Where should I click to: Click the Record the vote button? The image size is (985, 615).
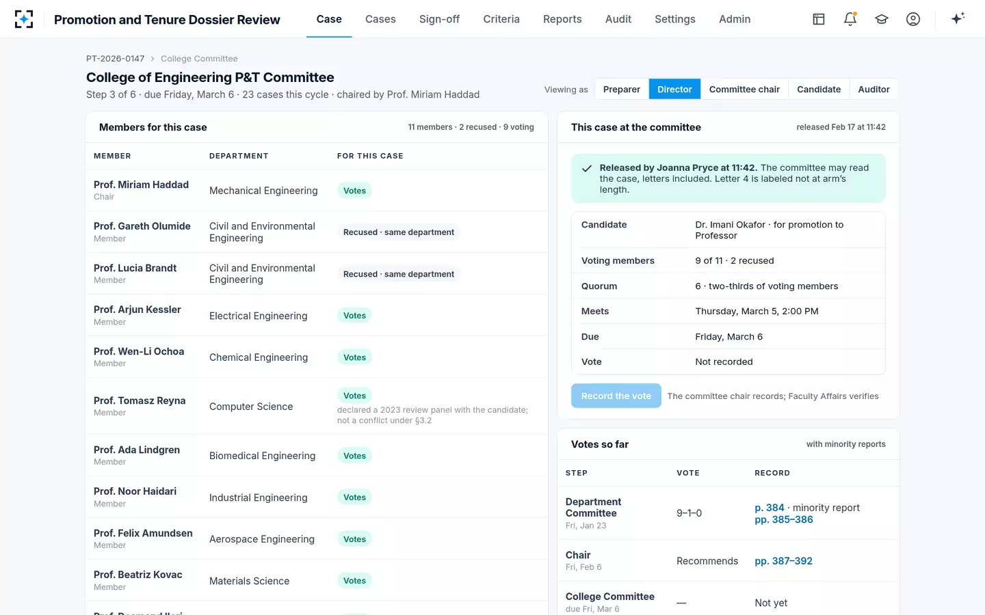(616, 396)
